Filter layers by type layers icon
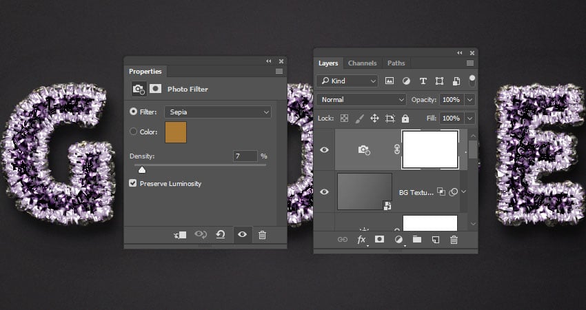This screenshot has height=310, width=586. pos(423,81)
